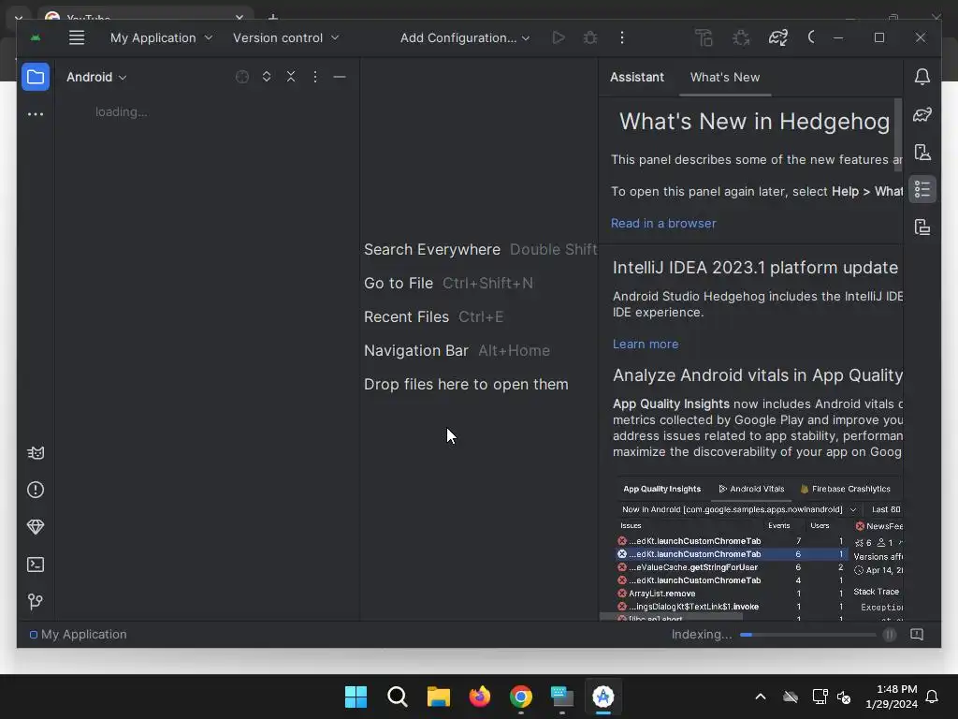Open More tool windows ellipsis
Viewport: 958px width, 719px height.
(36, 114)
